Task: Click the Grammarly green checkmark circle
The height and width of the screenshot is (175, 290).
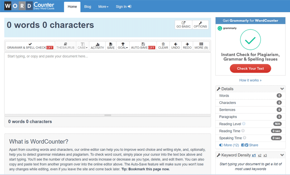Action: click(x=251, y=39)
